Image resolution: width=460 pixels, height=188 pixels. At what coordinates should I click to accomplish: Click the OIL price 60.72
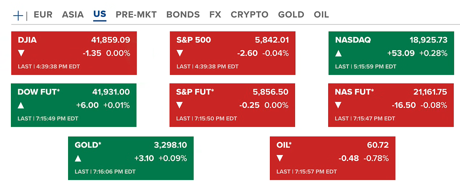click(x=378, y=145)
